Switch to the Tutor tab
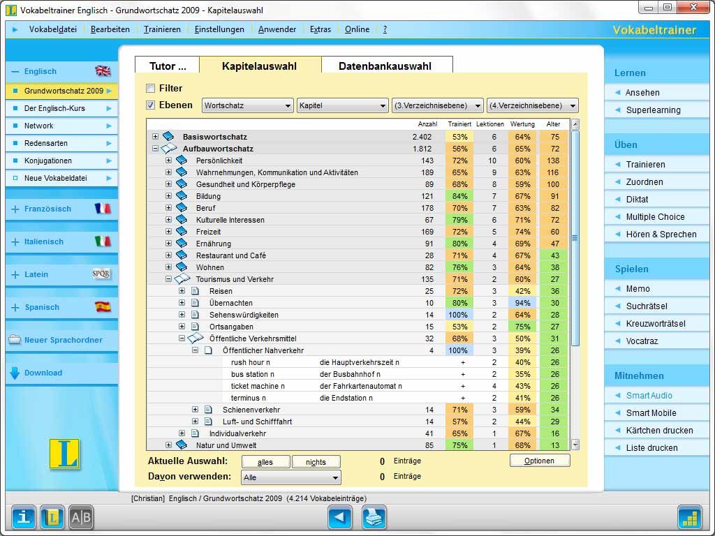715x536 pixels. point(168,66)
